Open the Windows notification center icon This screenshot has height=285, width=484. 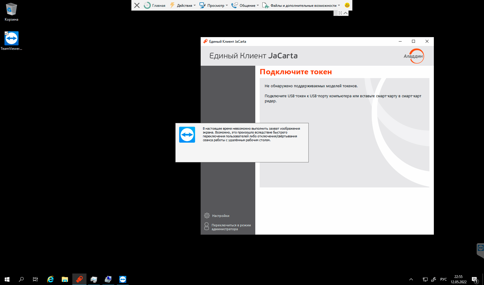pyautogui.click(x=475, y=279)
